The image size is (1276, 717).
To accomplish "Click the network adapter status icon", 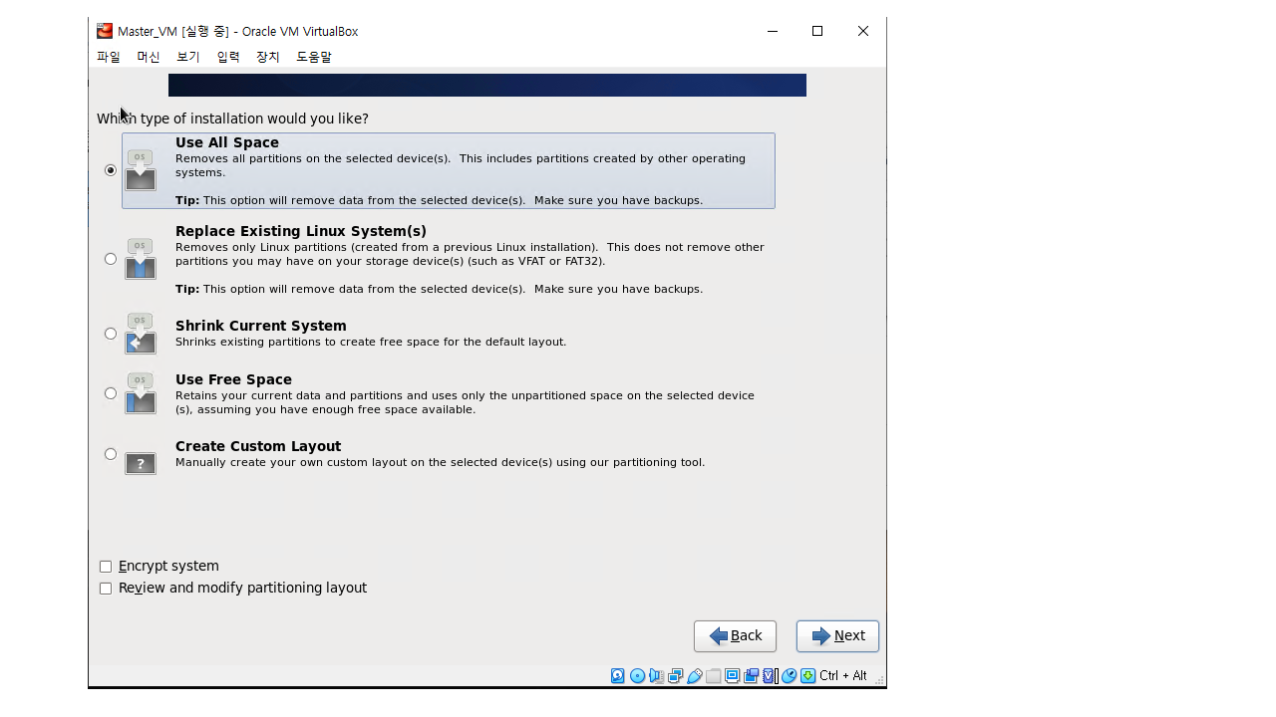I will (675, 676).
